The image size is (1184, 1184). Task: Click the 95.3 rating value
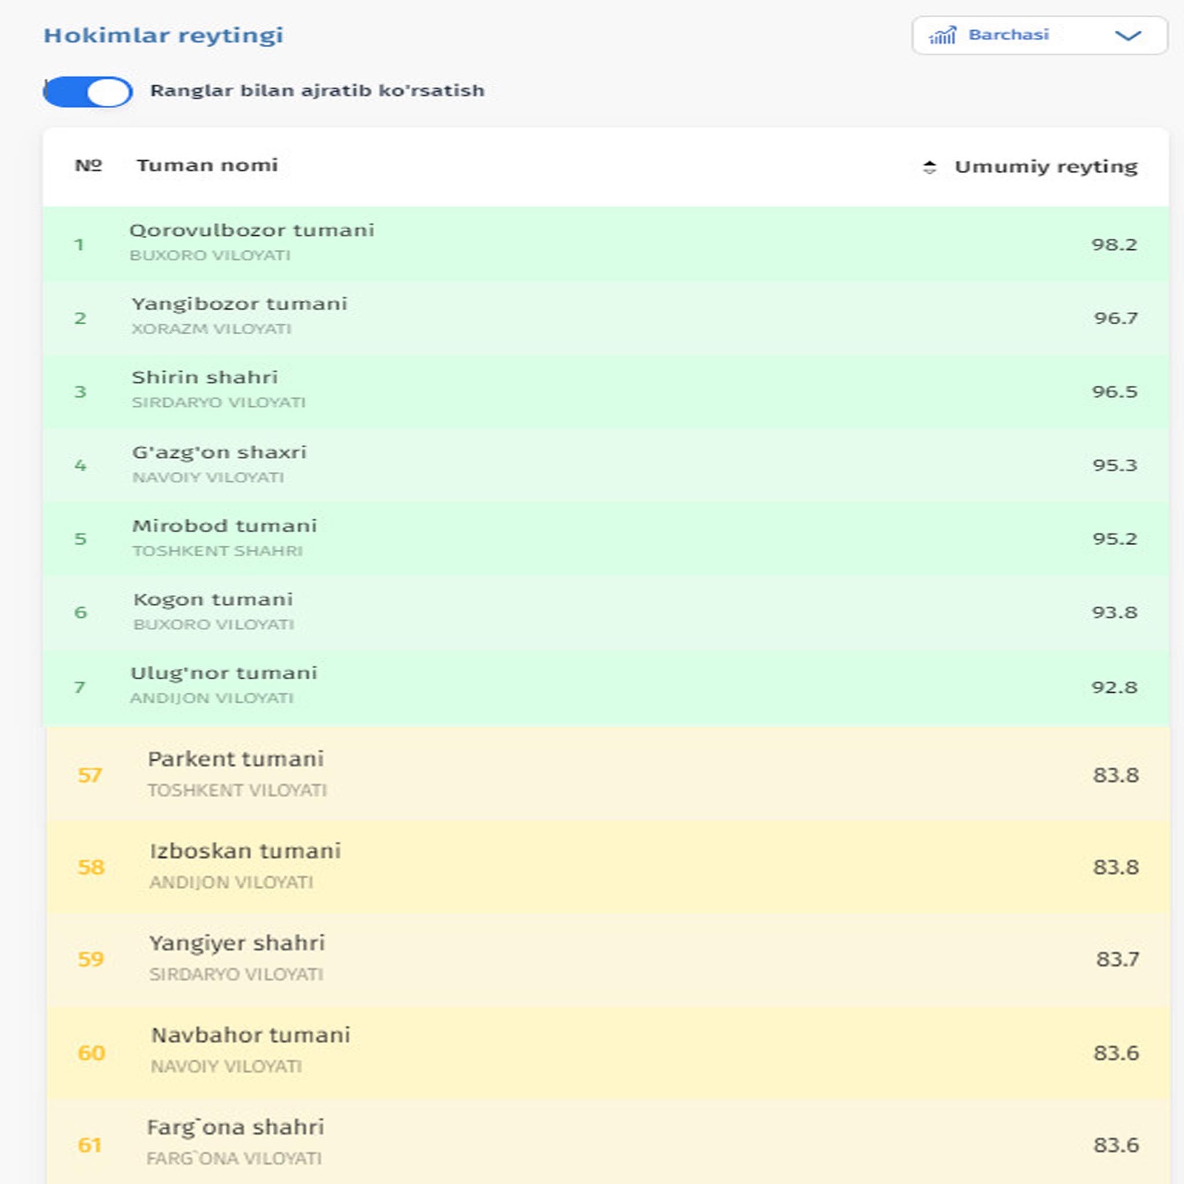pos(1115,465)
